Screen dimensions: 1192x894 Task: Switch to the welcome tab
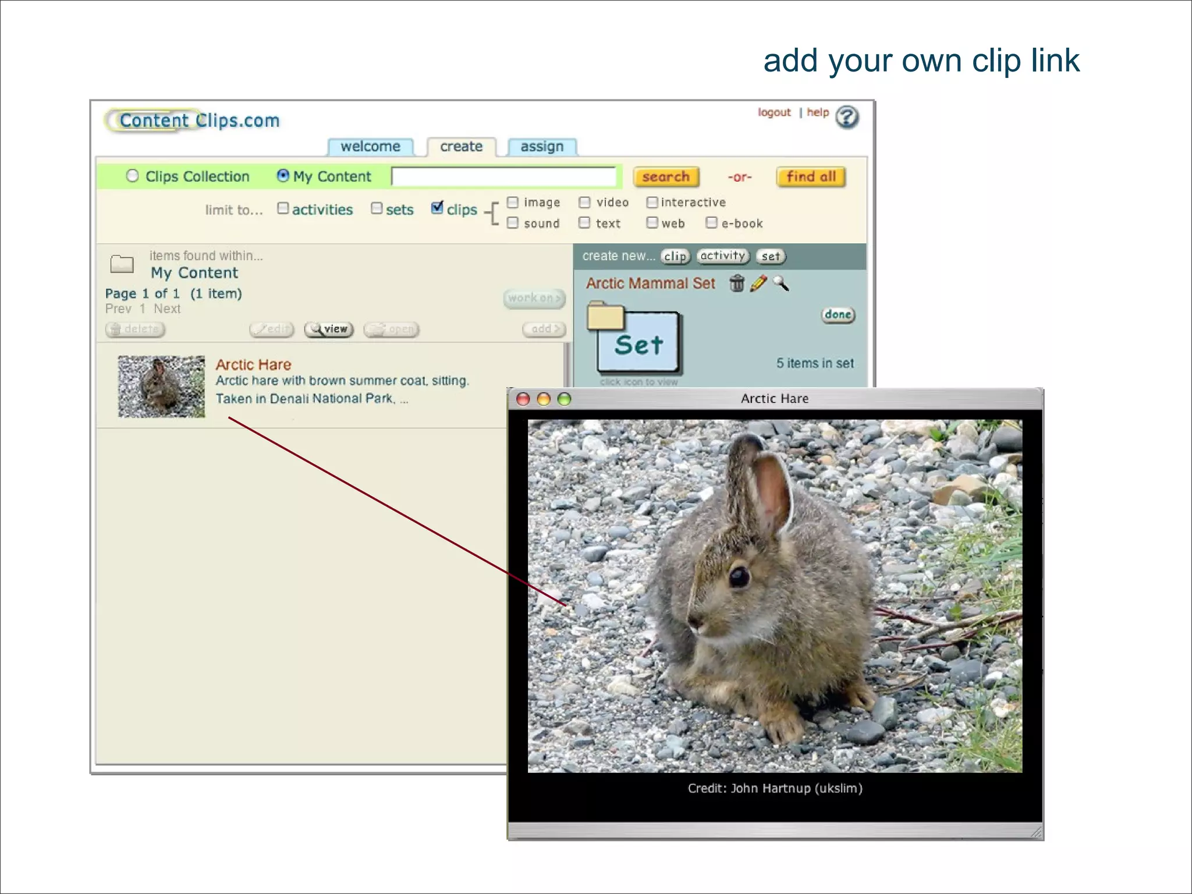pyautogui.click(x=370, y=147)
